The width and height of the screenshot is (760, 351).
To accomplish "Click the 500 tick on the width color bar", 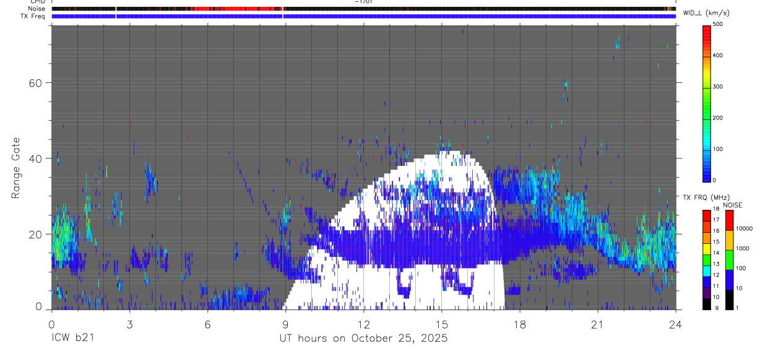I will [x=719, y=24].
